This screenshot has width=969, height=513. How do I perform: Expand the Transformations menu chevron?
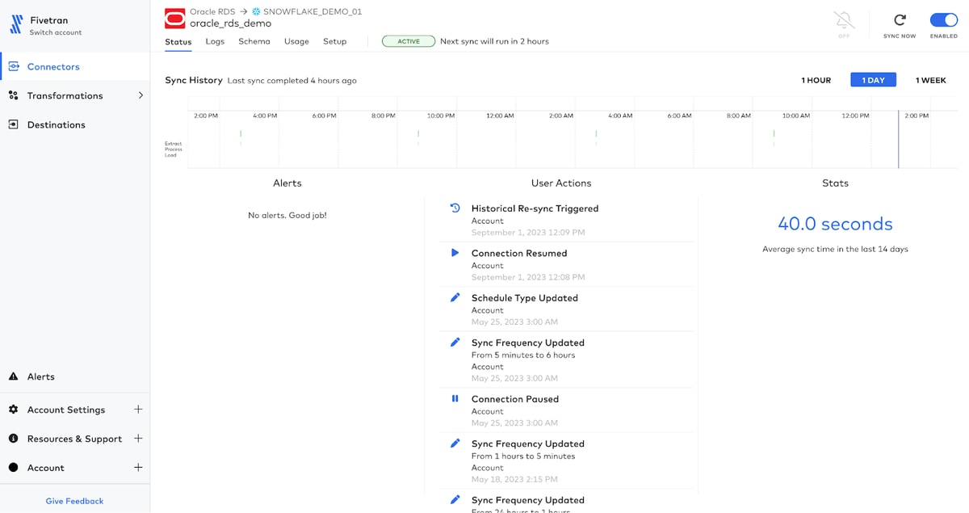click(x=141, y=95)
